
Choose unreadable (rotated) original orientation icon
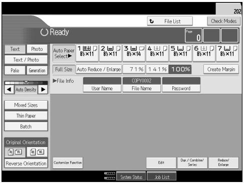(x=37, y=152)
